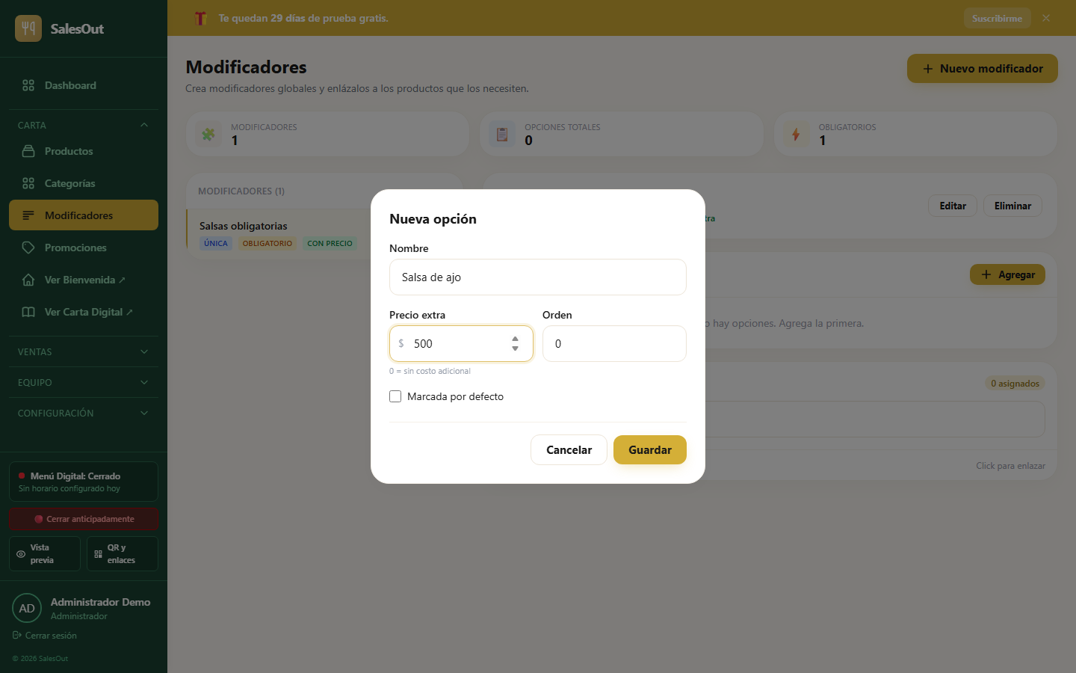Select the Modificadores menu item
The width and height of the screenshot is (1076, 673).
84,215
